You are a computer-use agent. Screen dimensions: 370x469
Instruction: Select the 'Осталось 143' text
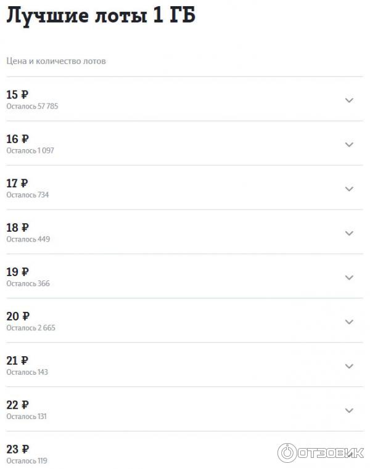click(27, 372)
